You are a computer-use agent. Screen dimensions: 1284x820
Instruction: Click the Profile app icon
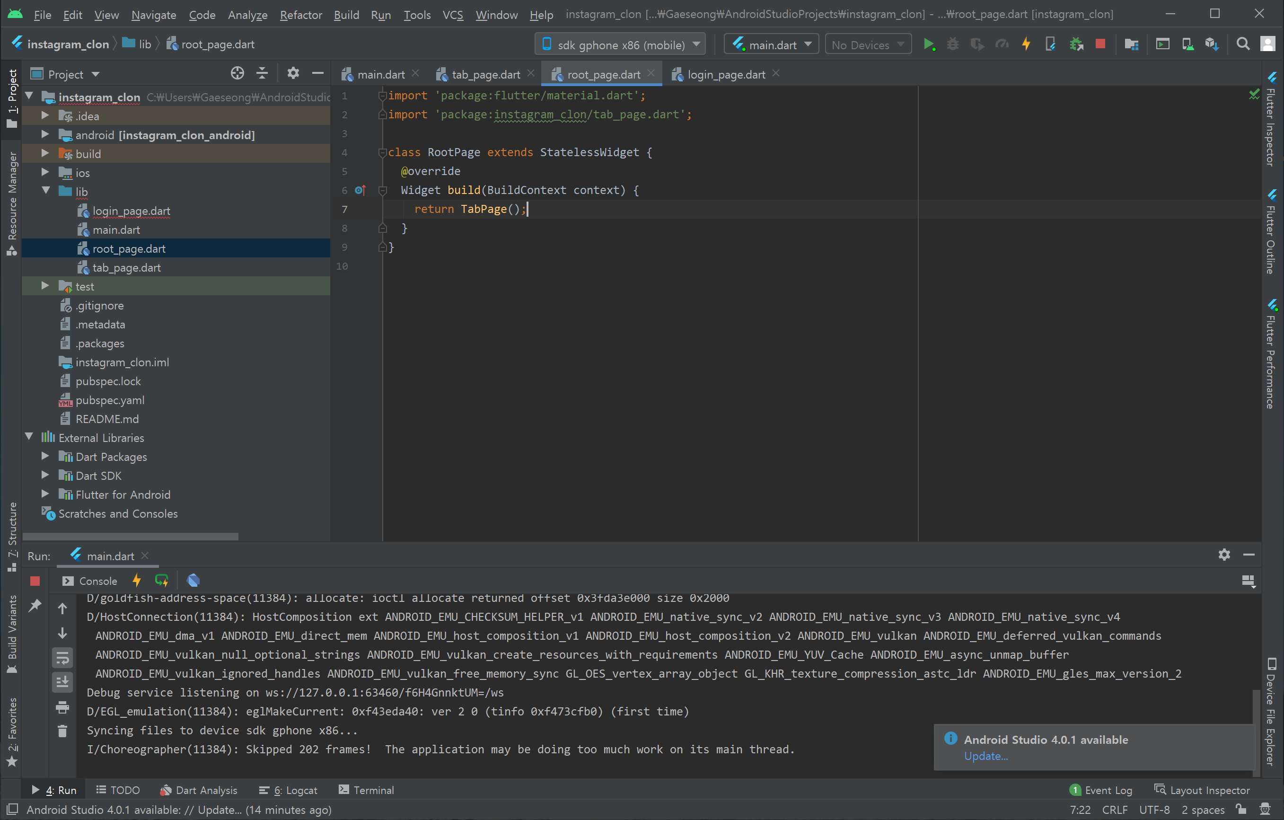1002,44
